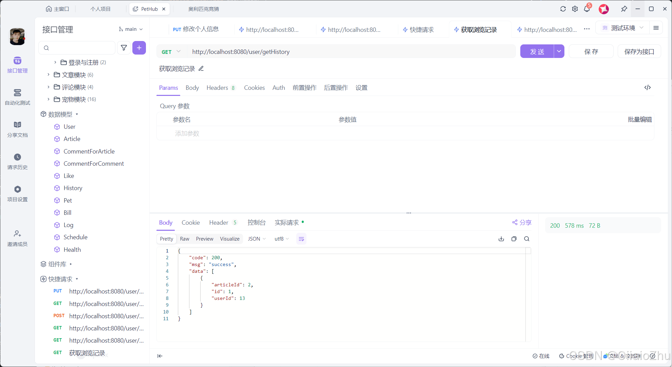Open the 自动化测试 sidebar panel
Viewport: 672px width, 367px height.
tap(17, 97)
